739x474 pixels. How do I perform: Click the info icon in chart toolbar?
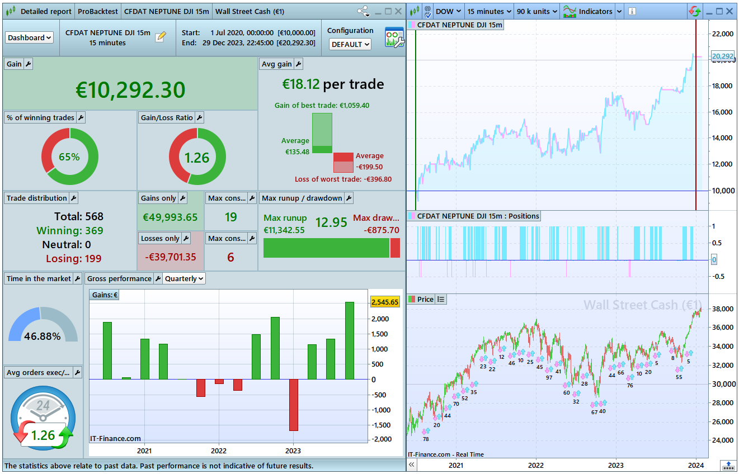pyautogui.click(x=632, y=11)
